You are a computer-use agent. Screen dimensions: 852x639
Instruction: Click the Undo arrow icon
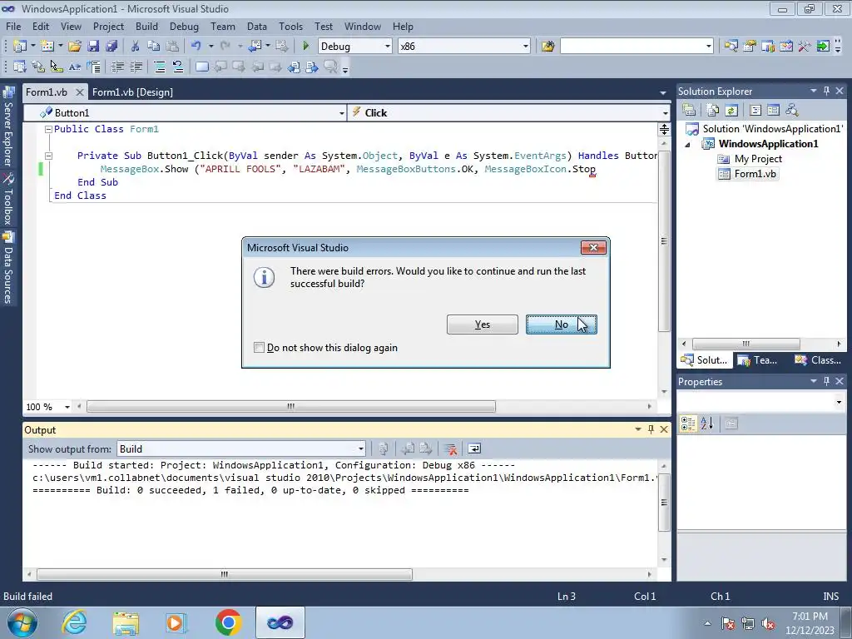pyautogui.click(x=196, y=47)
